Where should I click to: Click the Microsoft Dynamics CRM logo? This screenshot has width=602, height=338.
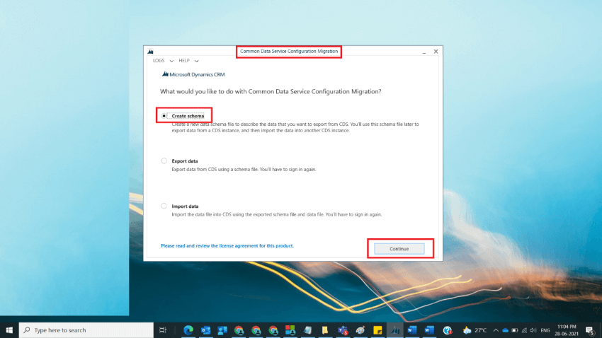click(x=193, y=74)
